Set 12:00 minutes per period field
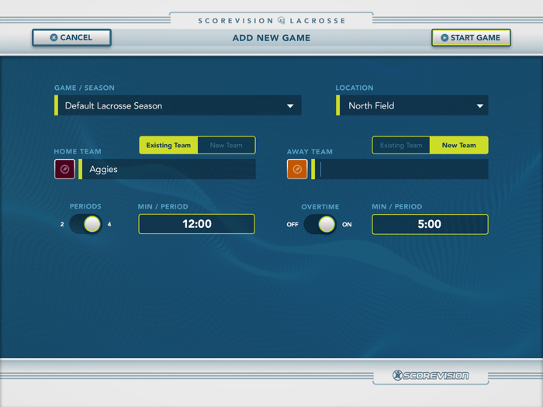 pos(197,224)
